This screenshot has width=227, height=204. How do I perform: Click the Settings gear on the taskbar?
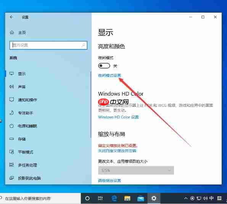(x=154, y=198)
